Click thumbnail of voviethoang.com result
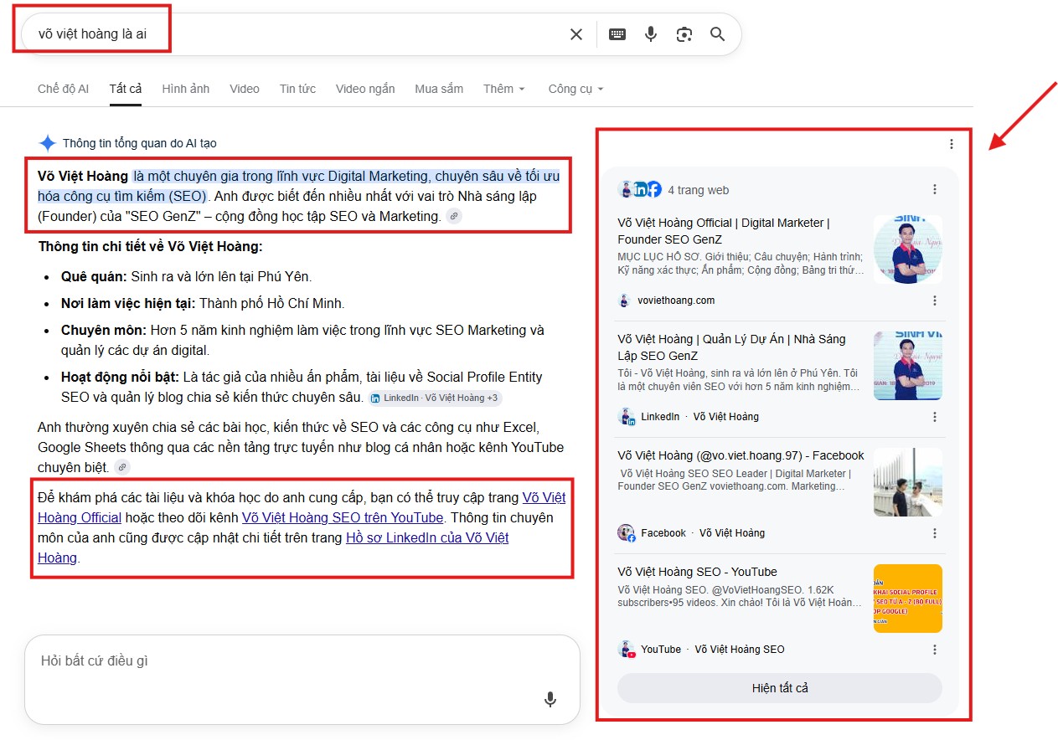The width and height of the screenshot is (1058, 740). tap(908, 249)
